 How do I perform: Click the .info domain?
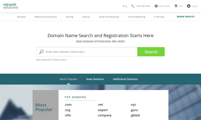click(68, 115)
